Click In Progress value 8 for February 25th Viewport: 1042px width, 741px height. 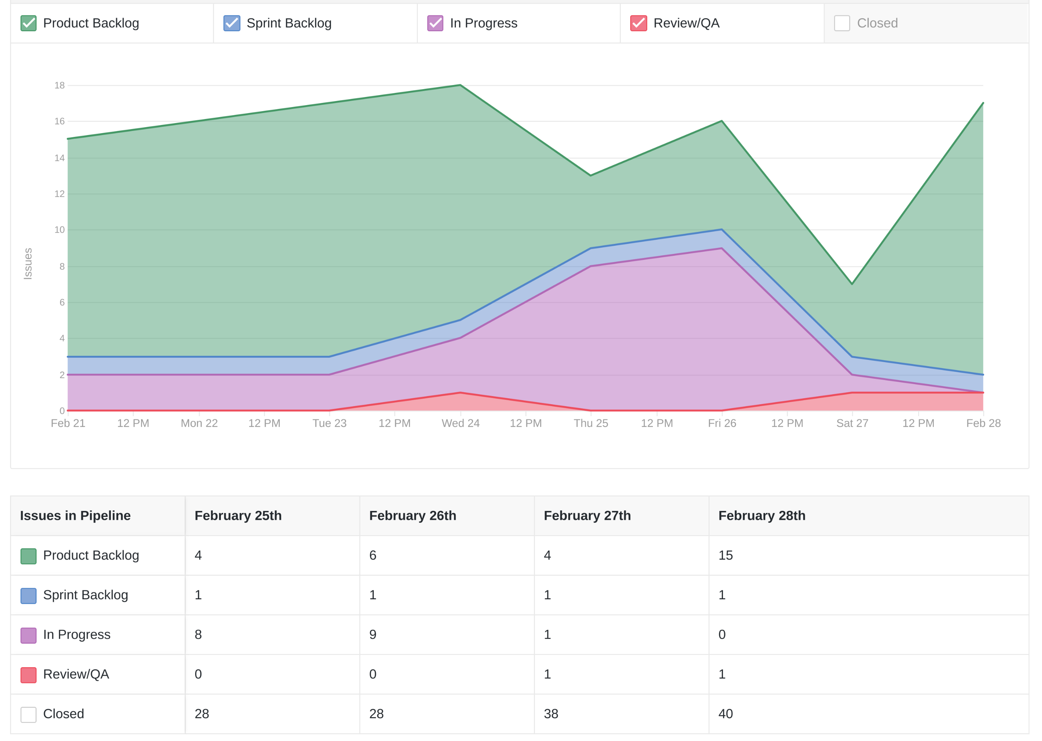tap(198, 635)
